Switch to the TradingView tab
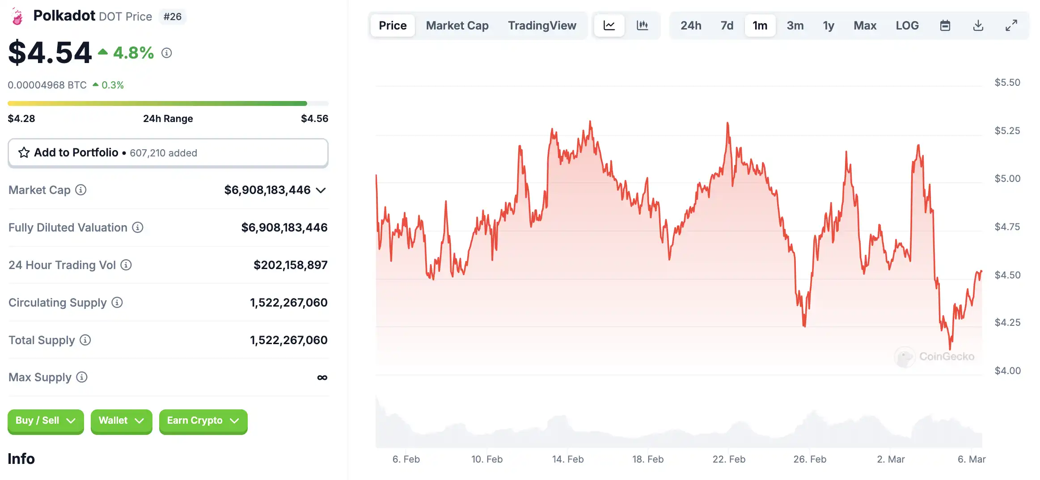Image resolution: width=1040 pixels, height=480 pixels. 542,25
